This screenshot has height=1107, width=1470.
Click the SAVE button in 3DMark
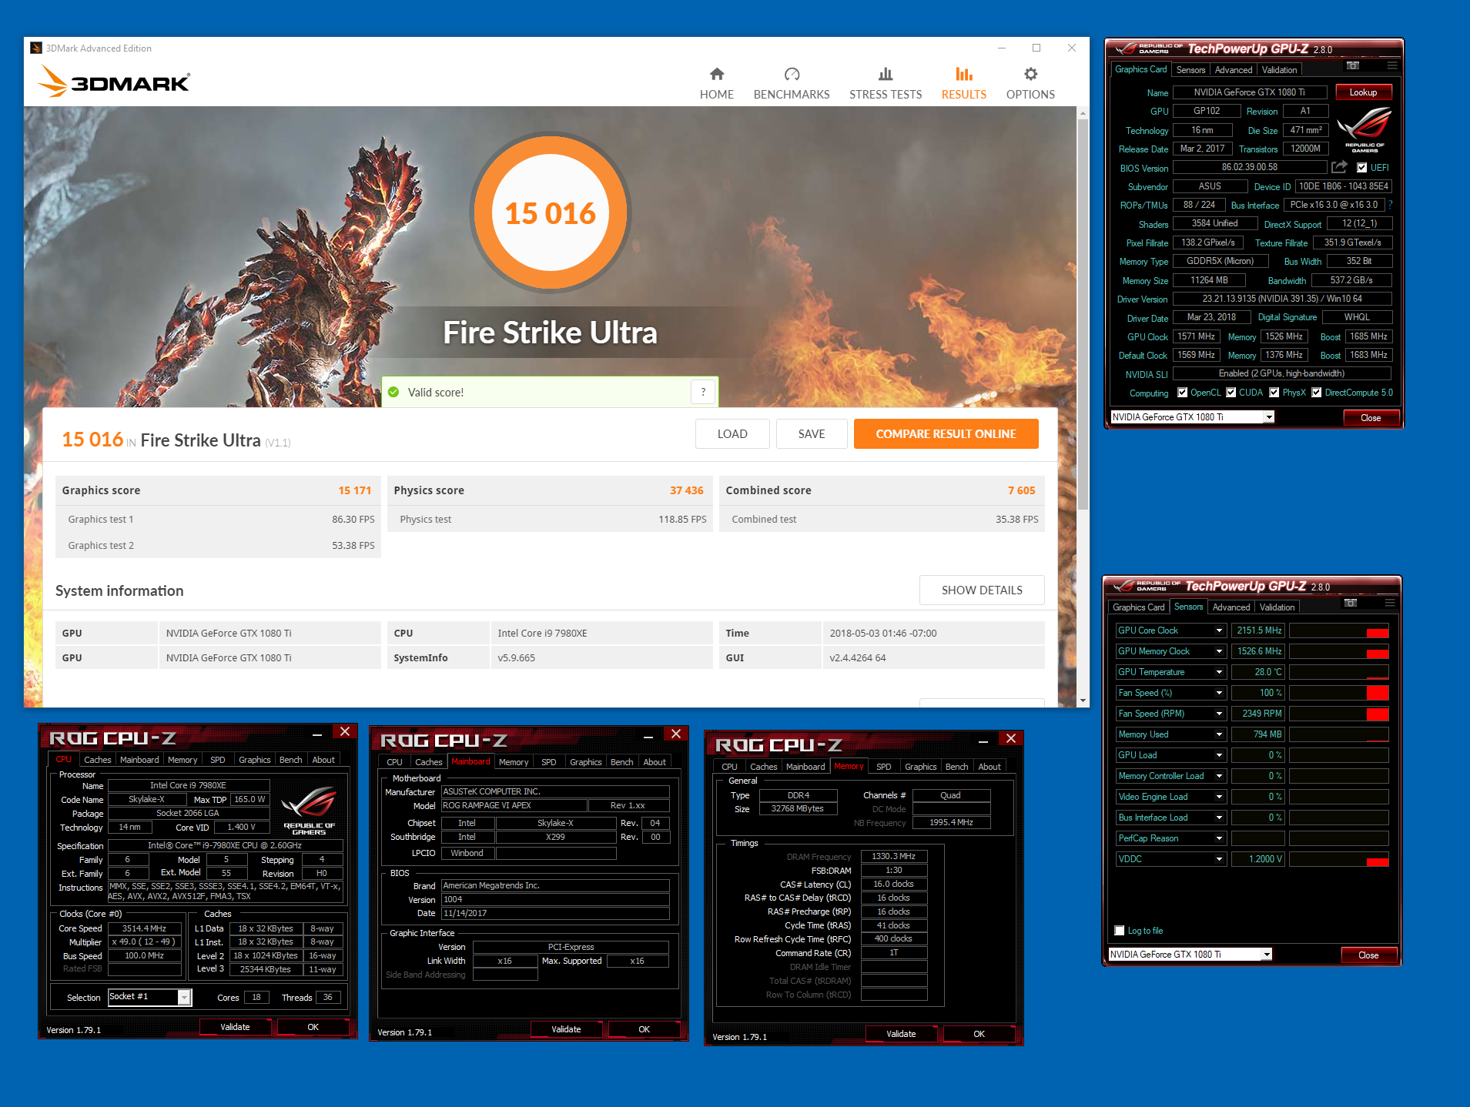tap(812, 433)
